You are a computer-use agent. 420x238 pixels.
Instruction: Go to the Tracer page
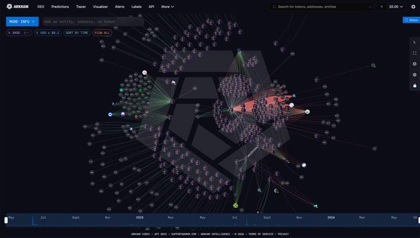click(x=81, y=7)
